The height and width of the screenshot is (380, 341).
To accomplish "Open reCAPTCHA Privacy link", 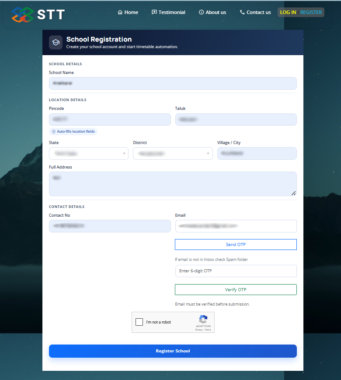I will click(x=198, y=330).
